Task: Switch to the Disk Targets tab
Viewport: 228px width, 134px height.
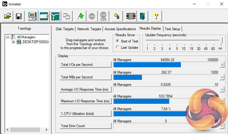Action: point(65,29)
